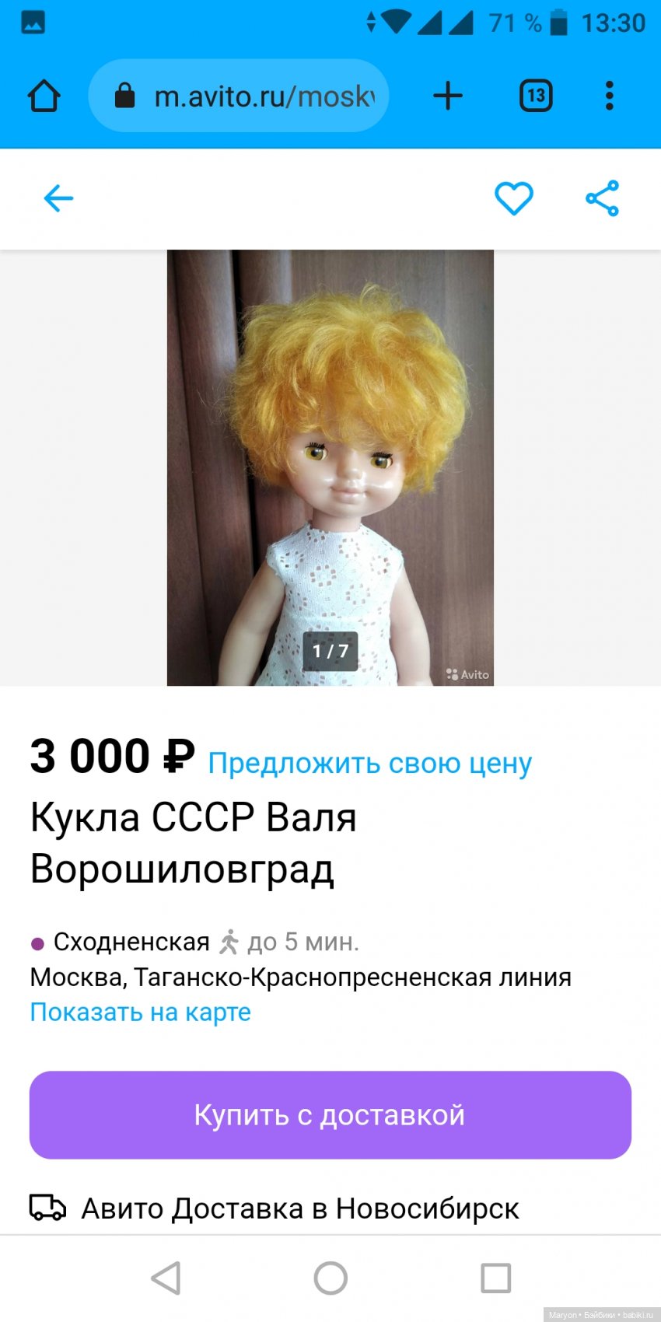Open Показать на карте link
661x1322 pixels.
click(x=141, y=1012)
